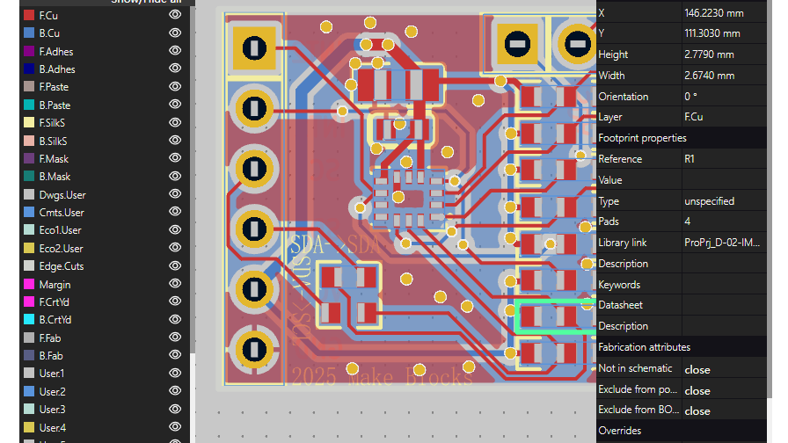Click the eye icon next to Margin
This screenshot has width=788, height=443.
click(x=175, y=284)
